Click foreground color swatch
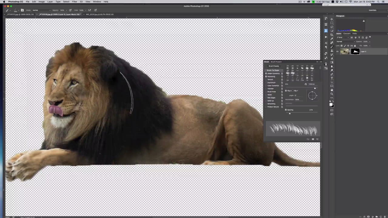This screenshot has width=388, height=218. point(331,104)
